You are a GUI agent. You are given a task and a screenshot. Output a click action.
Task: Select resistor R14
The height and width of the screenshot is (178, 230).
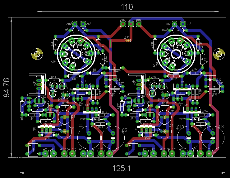54,80
